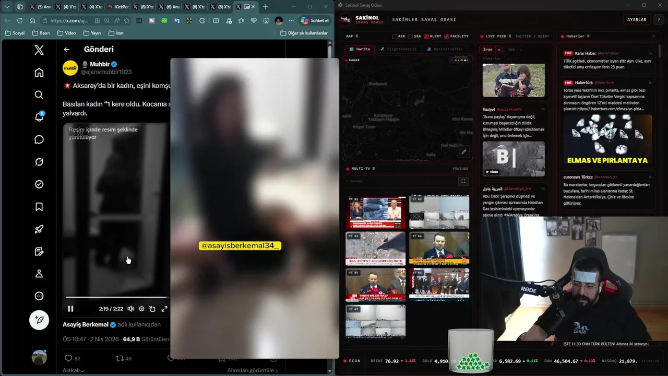Open X notifications bell
The image size is (668, 376).
pyautogui.click(x=39, y=117)
